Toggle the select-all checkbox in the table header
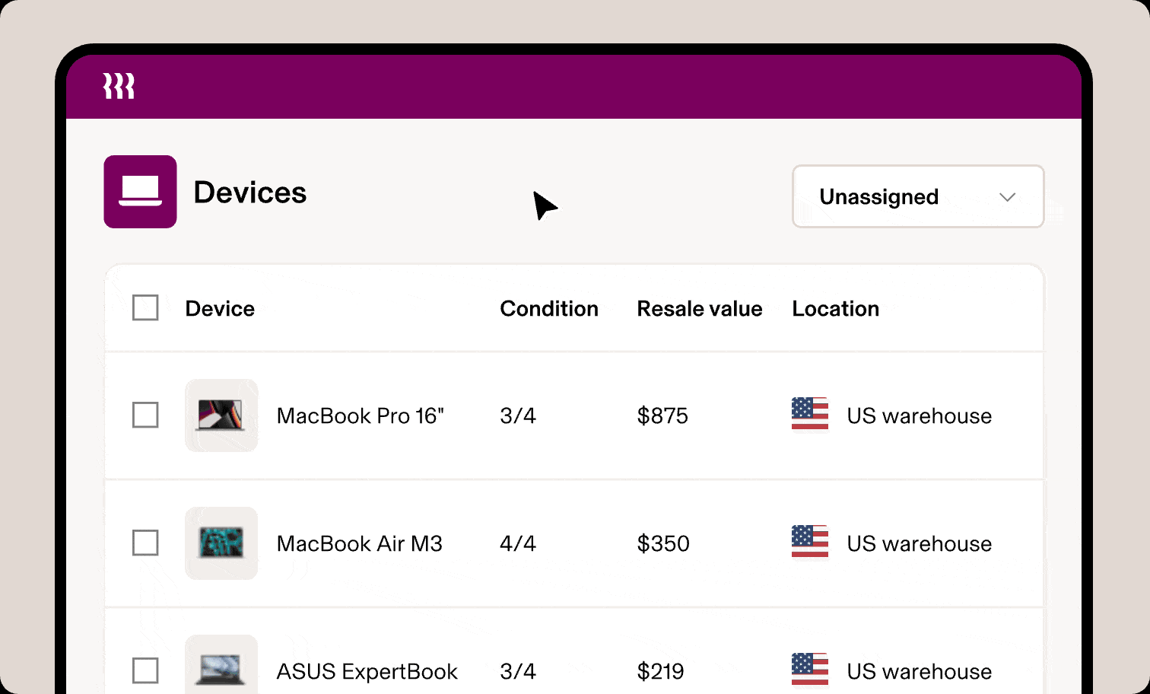The width and height of the screenshot is (1150, 694). (145, 308)
